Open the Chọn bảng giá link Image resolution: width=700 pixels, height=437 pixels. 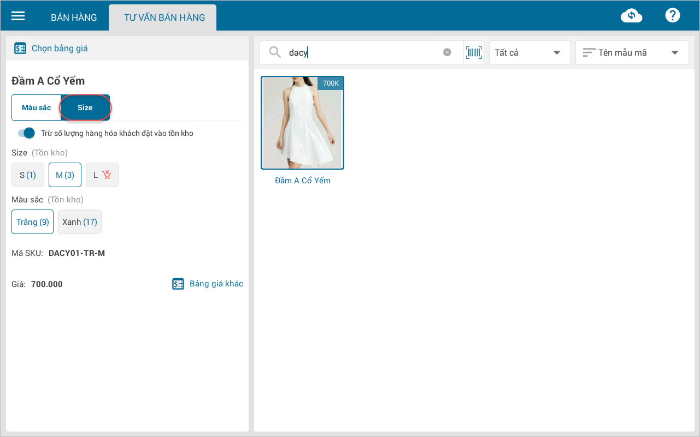pyautogui.click(x=60, y=49)
